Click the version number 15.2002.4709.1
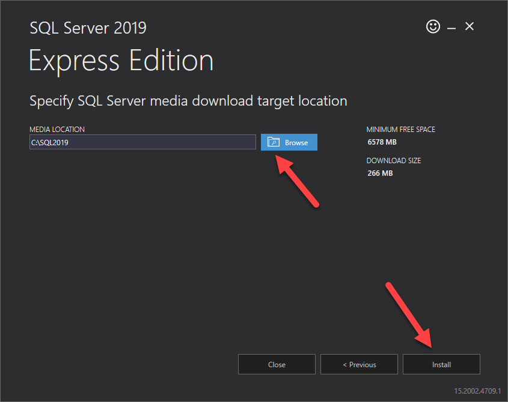The width and height of the screenshot is (508, 402). (x=477, y=391)
